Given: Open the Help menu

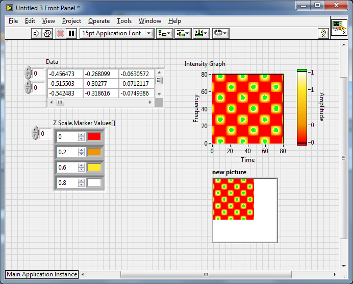Looking at the screenshot, I should point(174,21).
